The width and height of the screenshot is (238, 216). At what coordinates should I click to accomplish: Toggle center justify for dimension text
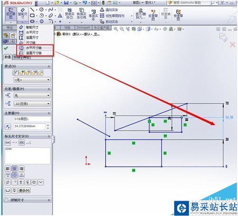(14, 168)
